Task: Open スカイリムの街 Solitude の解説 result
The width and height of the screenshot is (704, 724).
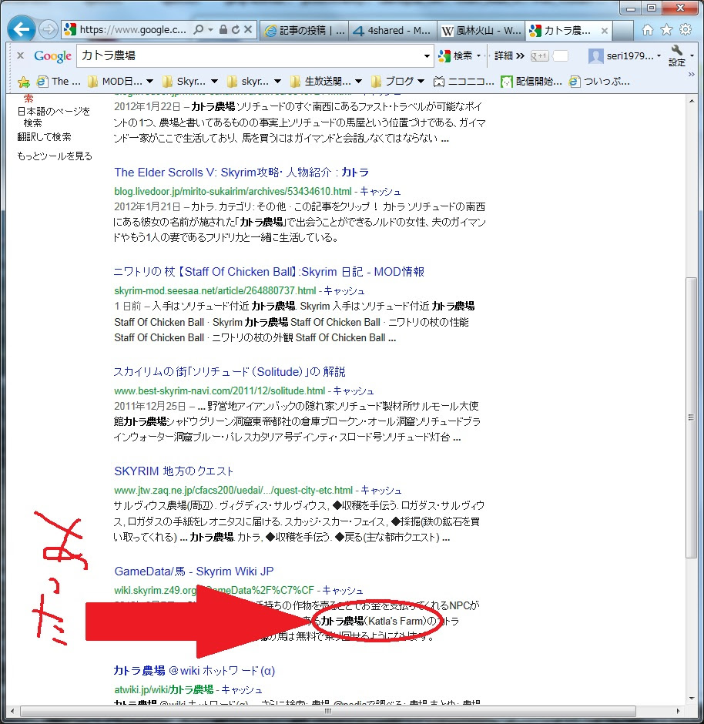Action: 230,372
